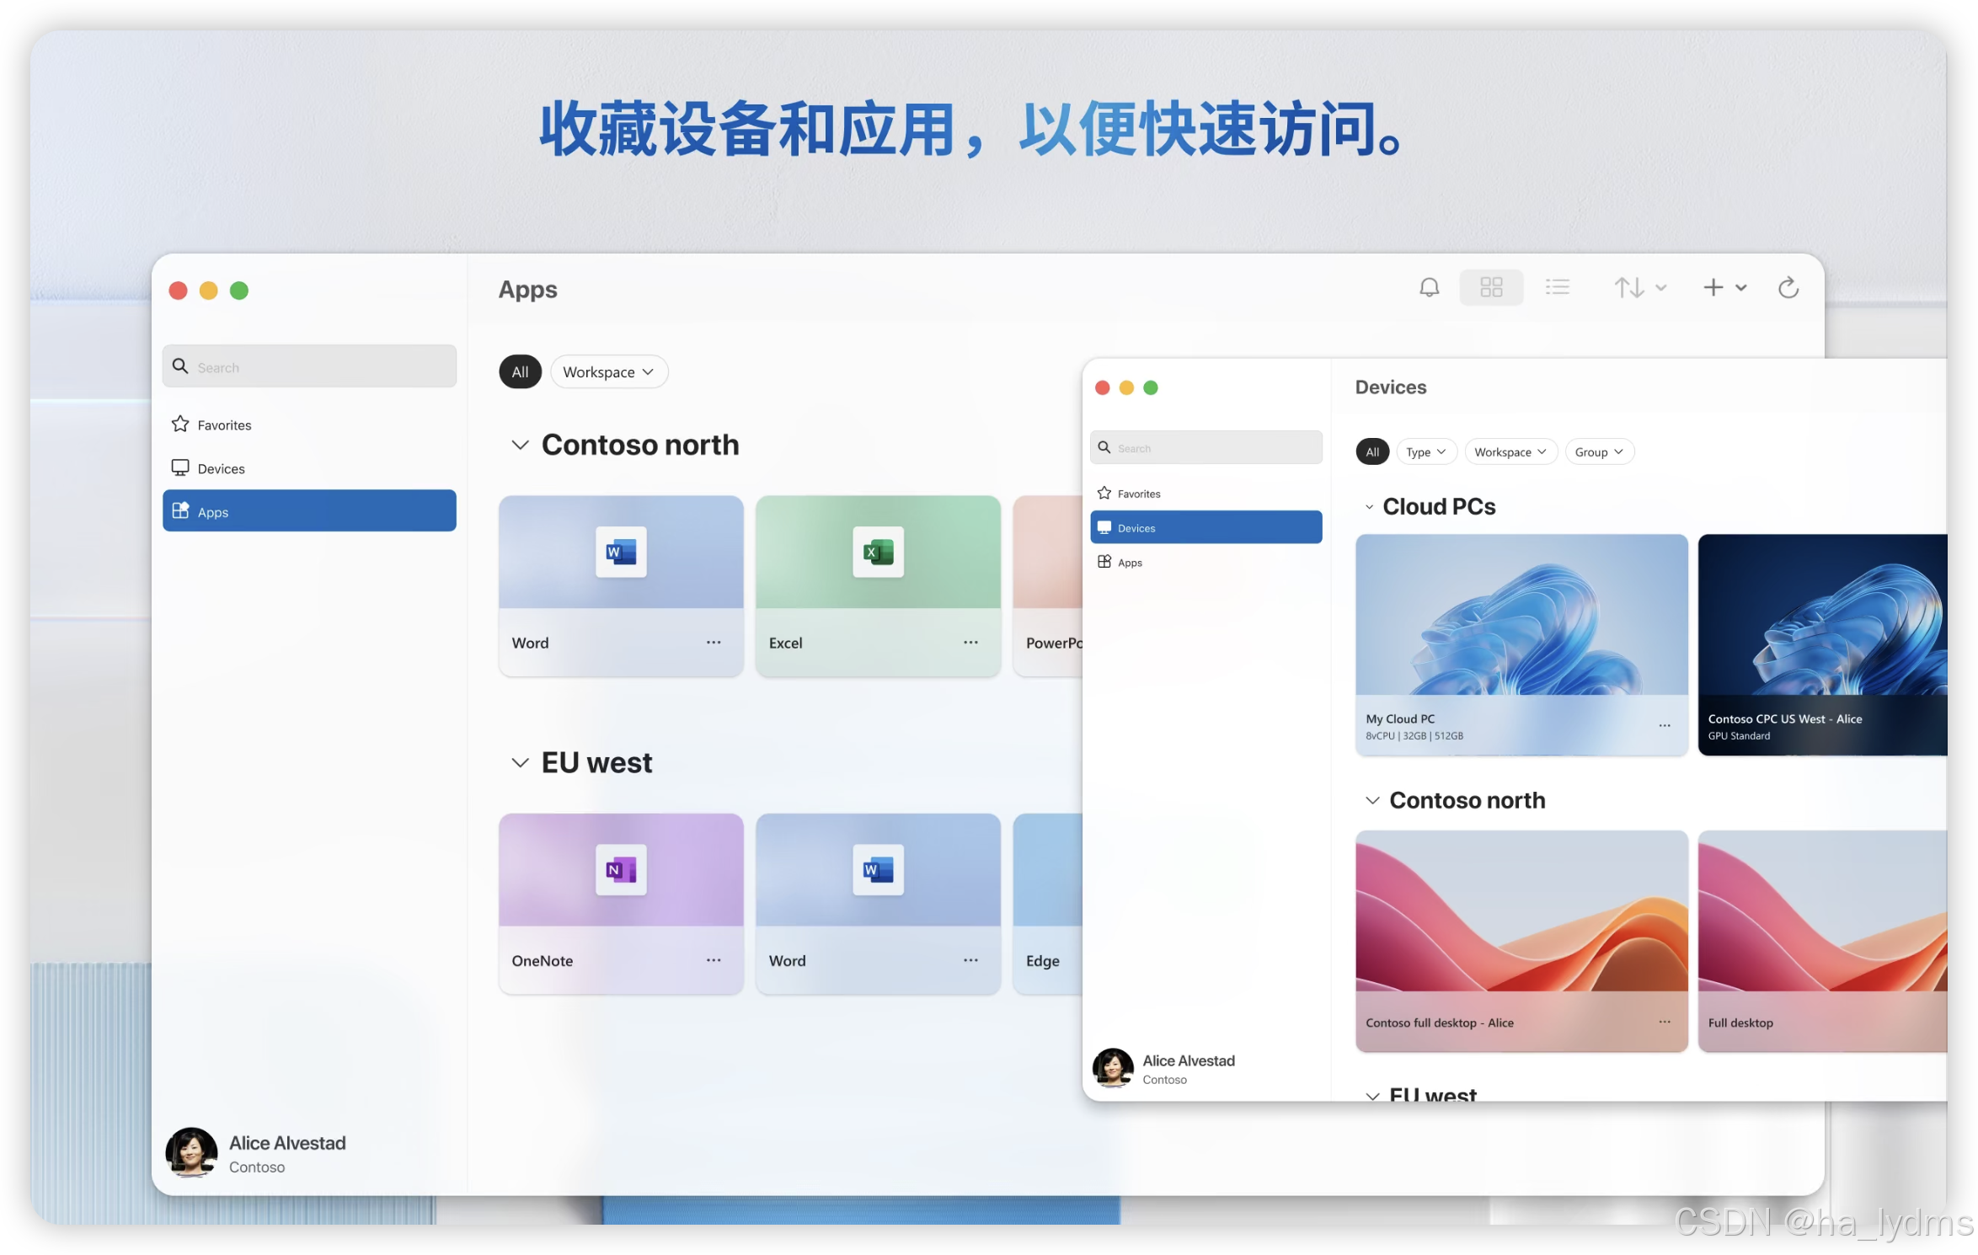Click the refresh icon

(x=1788, y=288)
